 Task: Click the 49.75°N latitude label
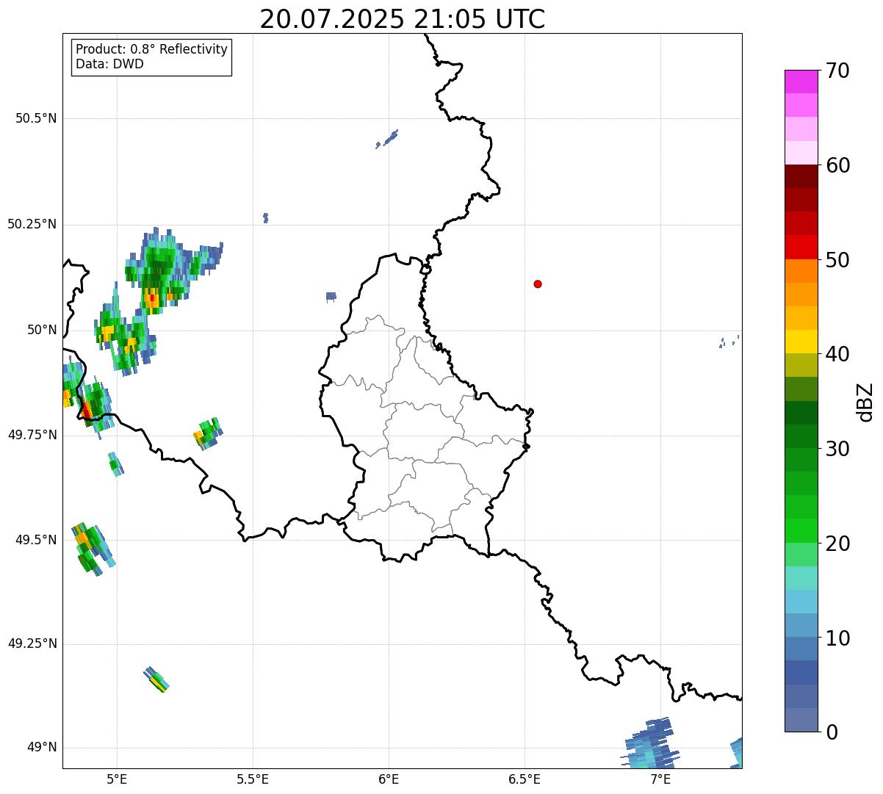(x=32, y=435)
